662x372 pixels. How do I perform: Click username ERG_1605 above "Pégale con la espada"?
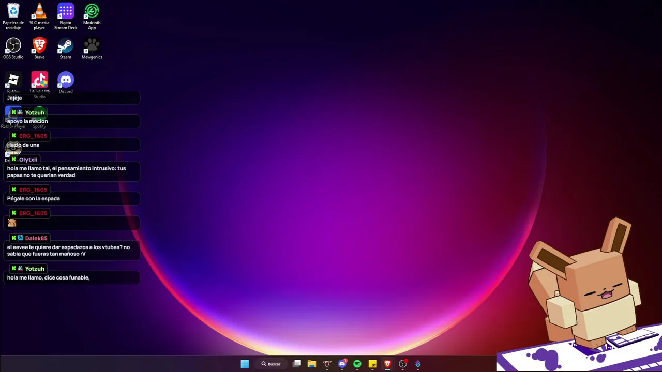coord(33,190)
